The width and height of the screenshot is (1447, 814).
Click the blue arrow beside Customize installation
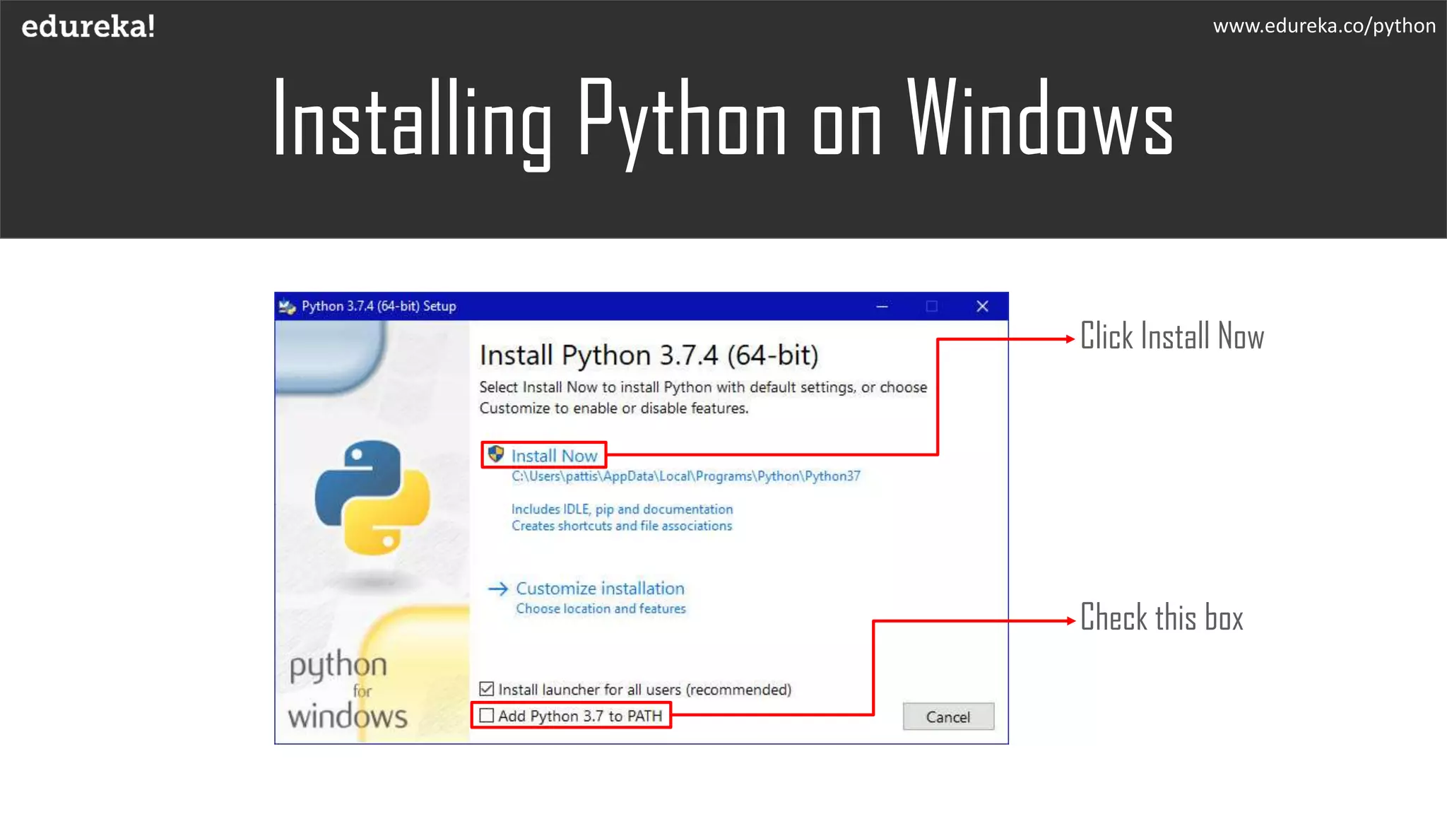(x=498, y=589)
